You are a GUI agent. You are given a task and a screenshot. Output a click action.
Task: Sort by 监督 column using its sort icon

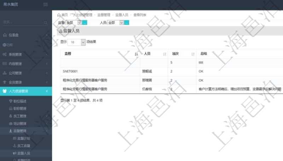[x=136, y=54]
